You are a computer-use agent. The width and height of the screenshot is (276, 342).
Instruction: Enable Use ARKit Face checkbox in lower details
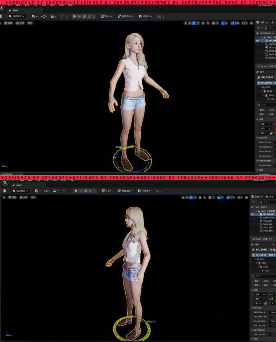click(270, 316)
